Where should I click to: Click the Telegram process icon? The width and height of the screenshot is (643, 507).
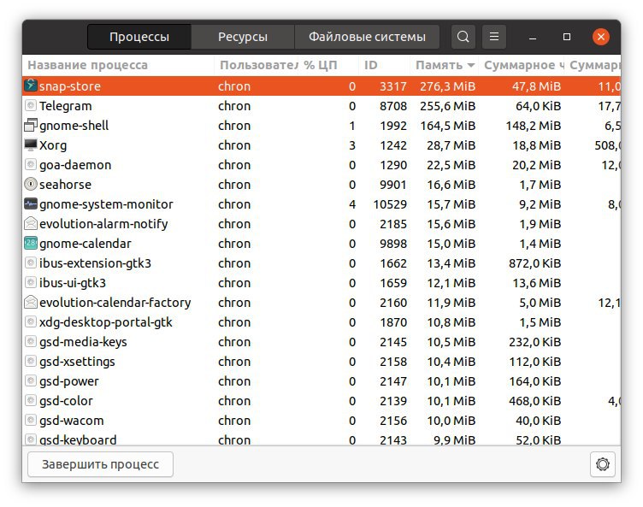click(31, 105)
